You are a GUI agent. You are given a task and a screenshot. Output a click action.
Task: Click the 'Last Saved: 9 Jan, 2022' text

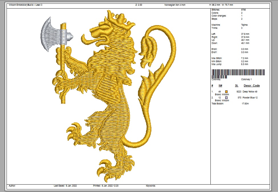click(65, 186)
